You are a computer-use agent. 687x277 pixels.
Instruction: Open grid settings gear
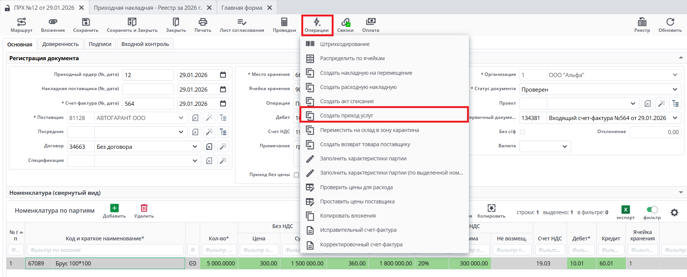pyautogui.click(x=674, y=212)
